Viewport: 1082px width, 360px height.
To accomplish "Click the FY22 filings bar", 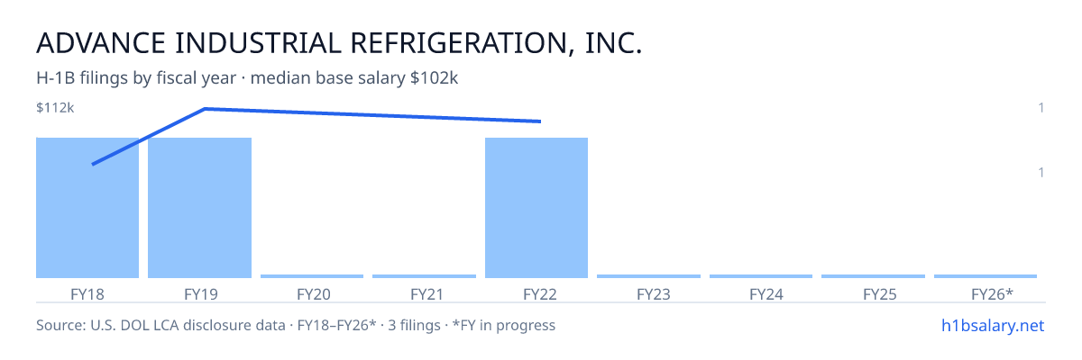I will [x=536, y=208].
